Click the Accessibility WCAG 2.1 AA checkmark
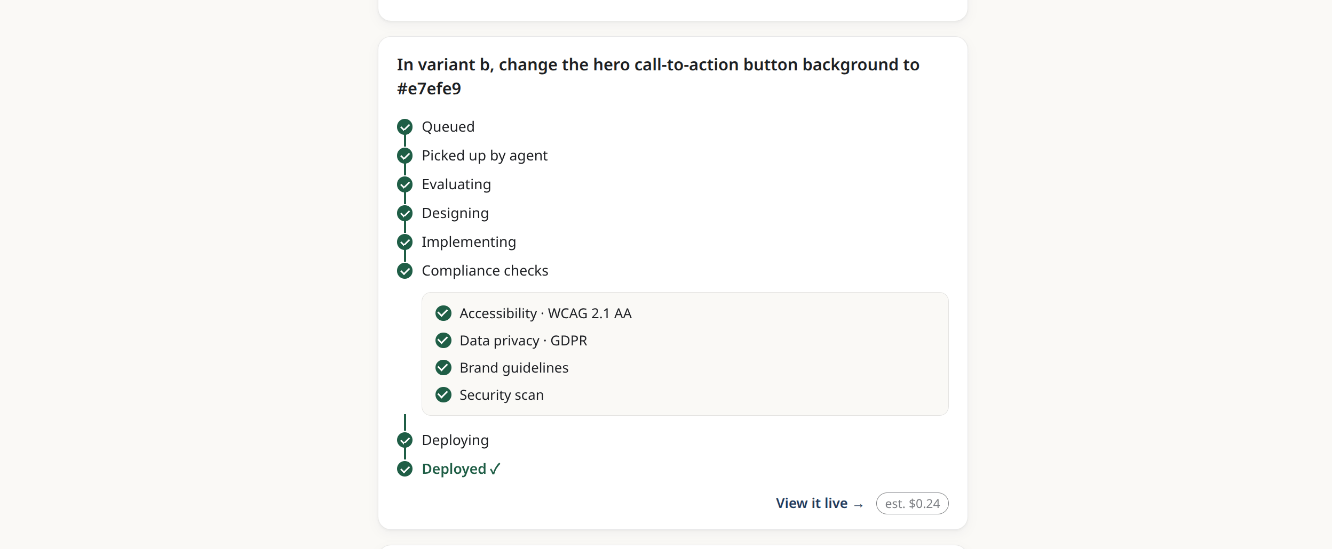 [443, 313]
